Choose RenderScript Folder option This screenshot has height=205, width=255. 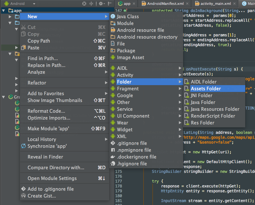pos(214,116)
